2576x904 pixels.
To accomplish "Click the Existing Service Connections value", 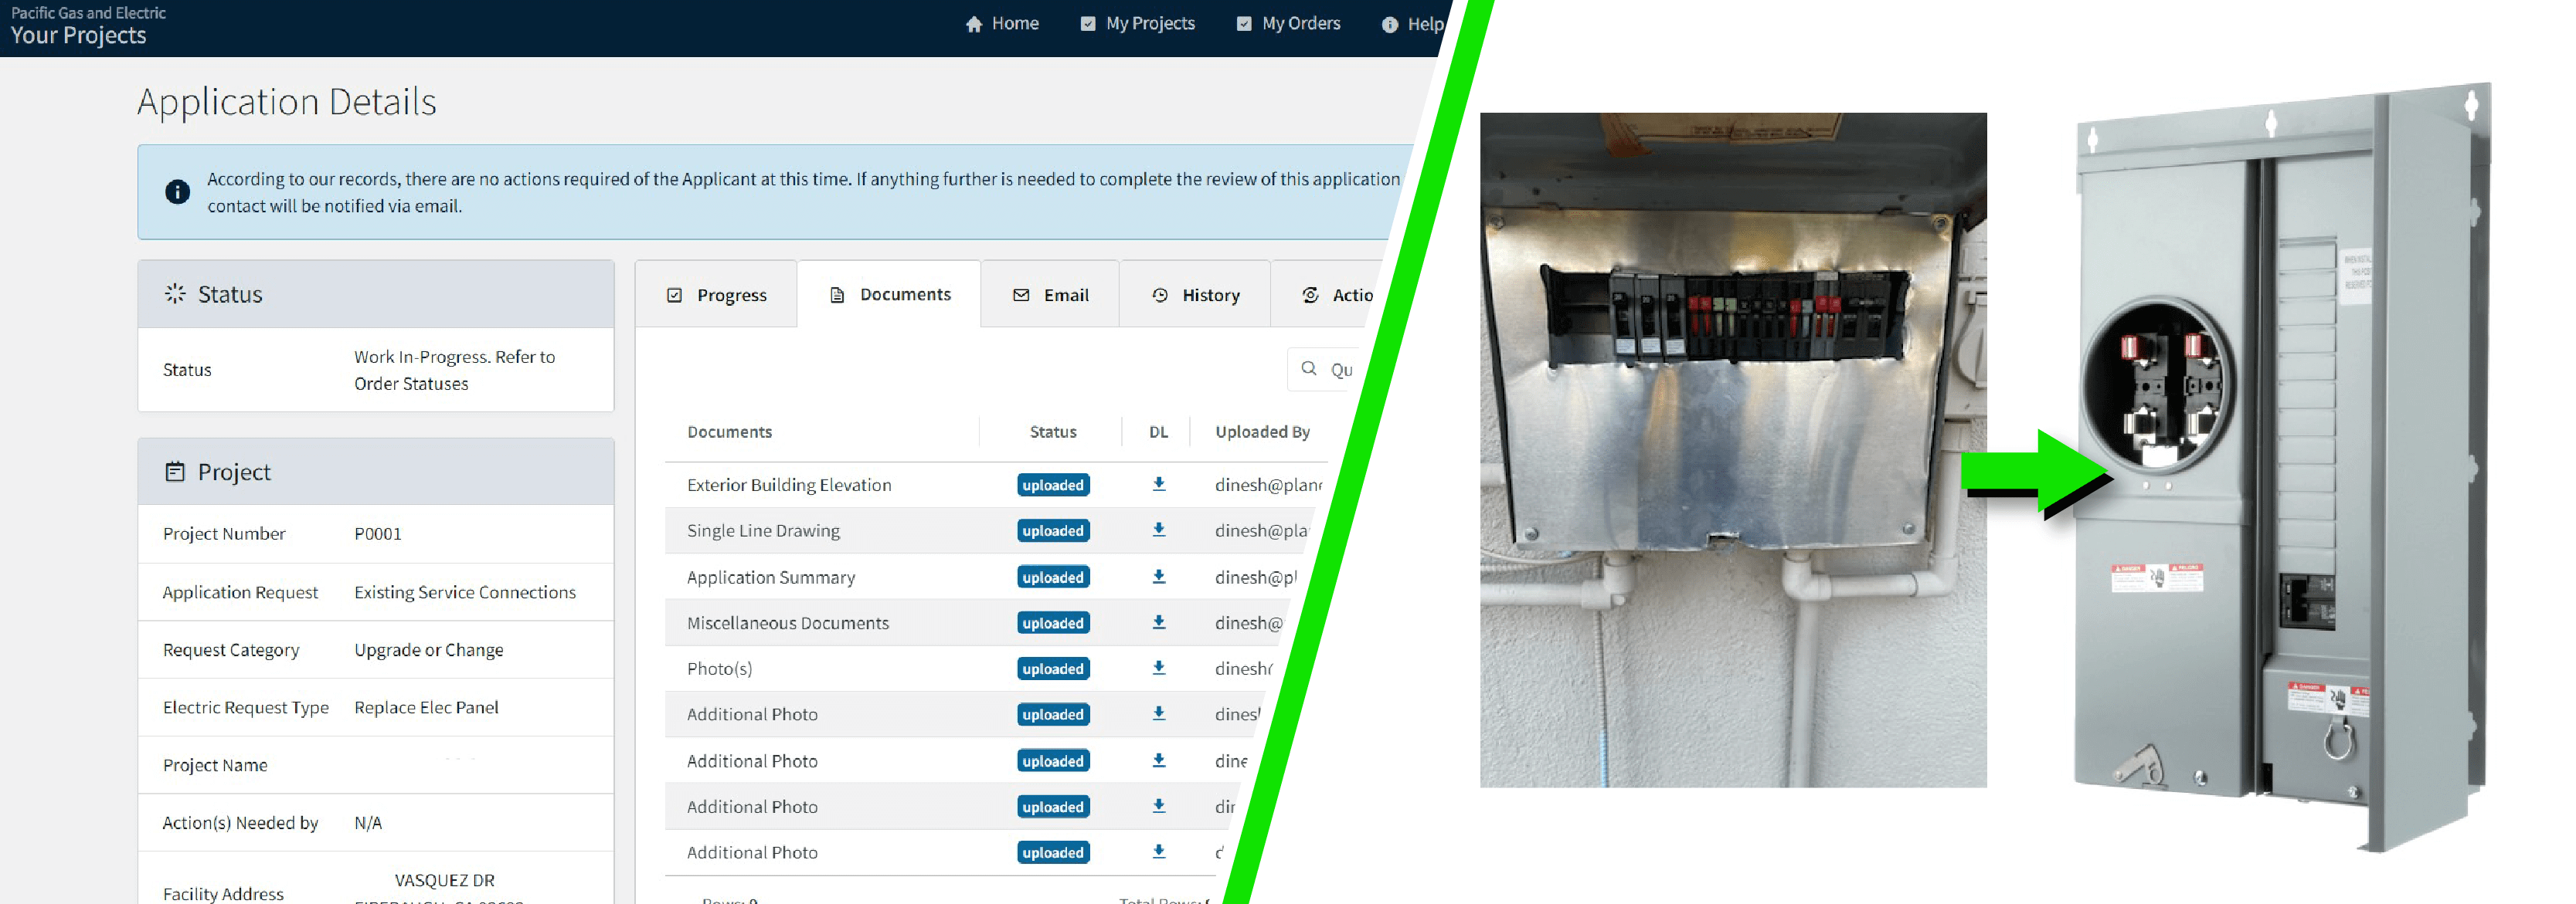I will [465, 591].
